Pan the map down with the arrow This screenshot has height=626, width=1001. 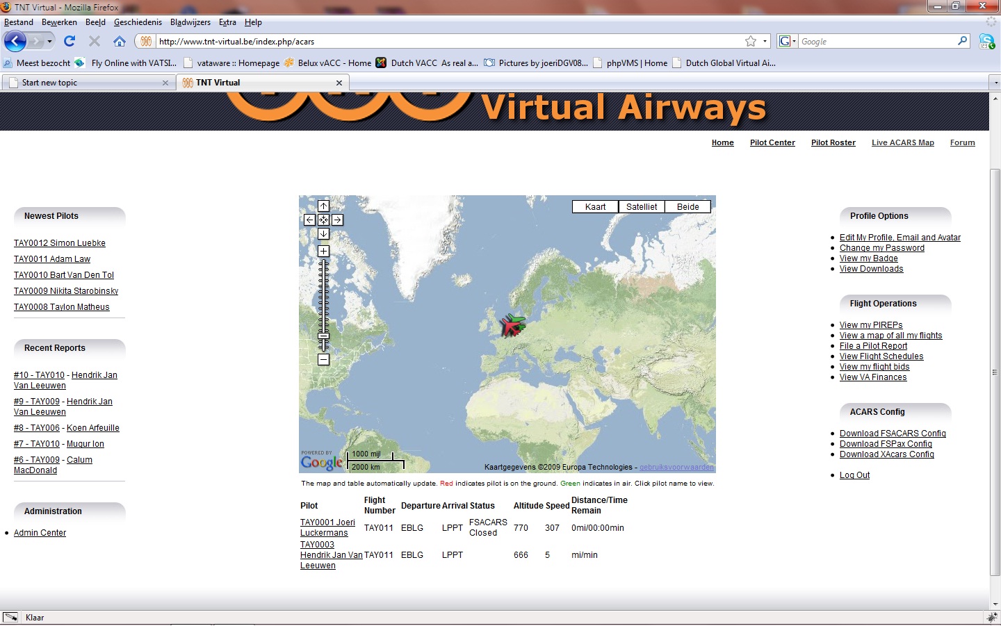click(x=323, y=233)
